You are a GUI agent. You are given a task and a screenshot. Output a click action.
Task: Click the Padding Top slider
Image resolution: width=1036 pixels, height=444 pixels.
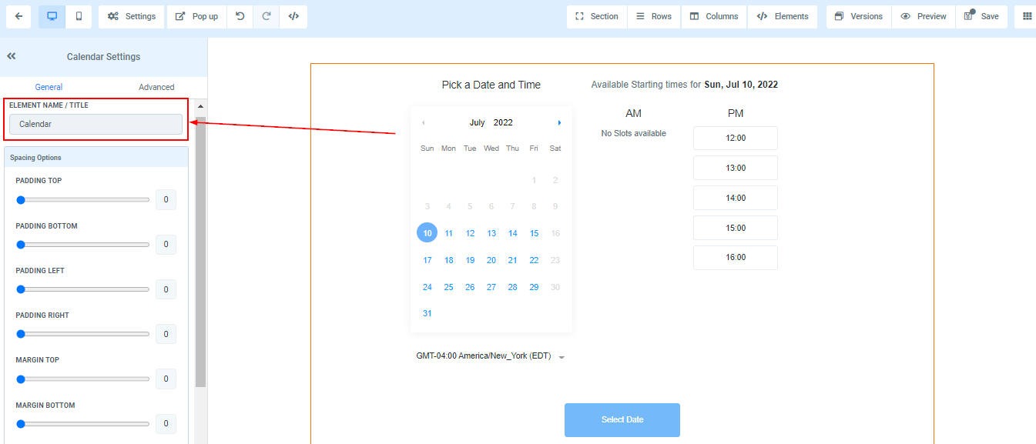[82, 200]
